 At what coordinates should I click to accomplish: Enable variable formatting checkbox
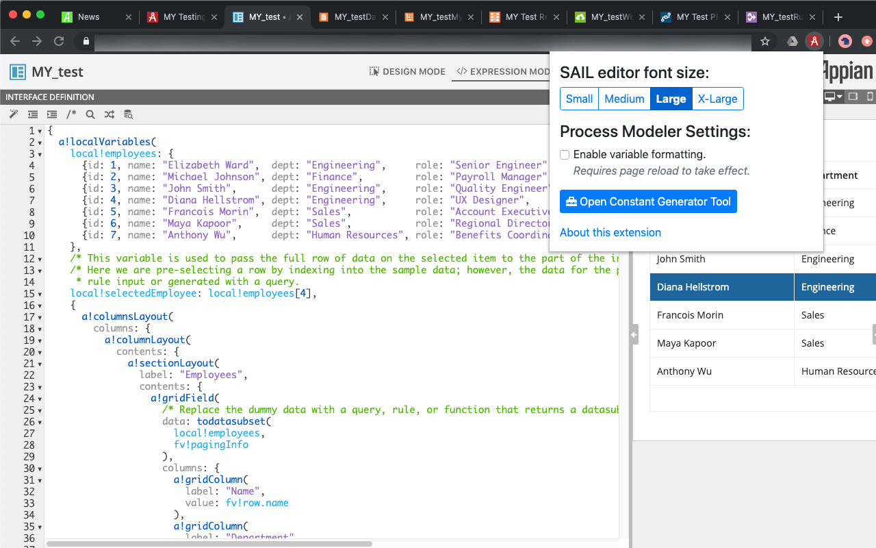click(x=564, y=154)
